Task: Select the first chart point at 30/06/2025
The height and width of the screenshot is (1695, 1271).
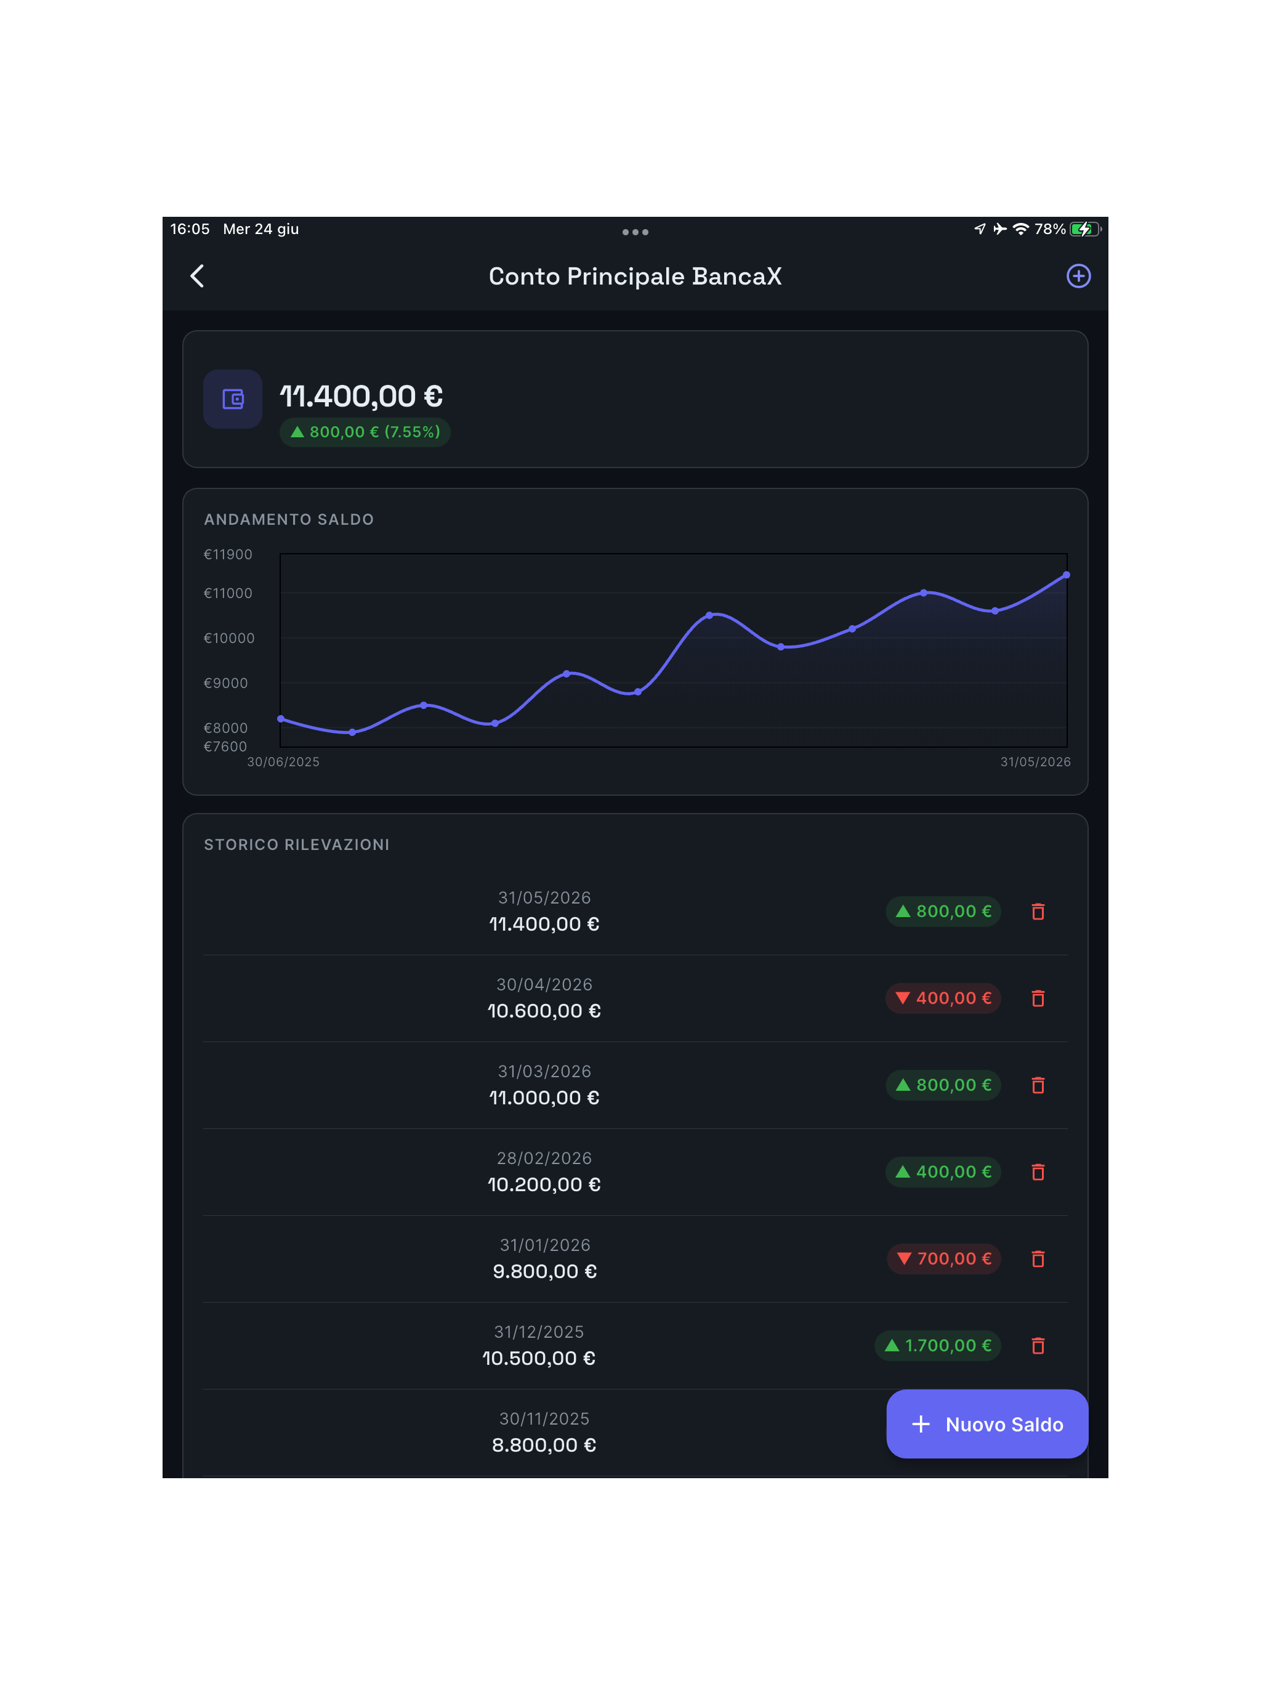Action: 281,719
